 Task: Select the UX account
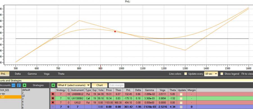tap(11, 97)
